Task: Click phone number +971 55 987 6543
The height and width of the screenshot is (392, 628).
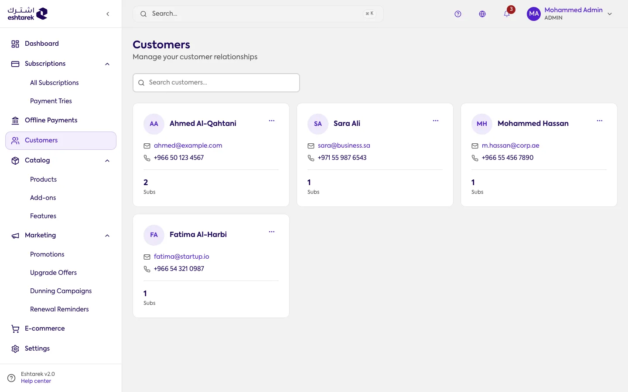Action: 342,158
